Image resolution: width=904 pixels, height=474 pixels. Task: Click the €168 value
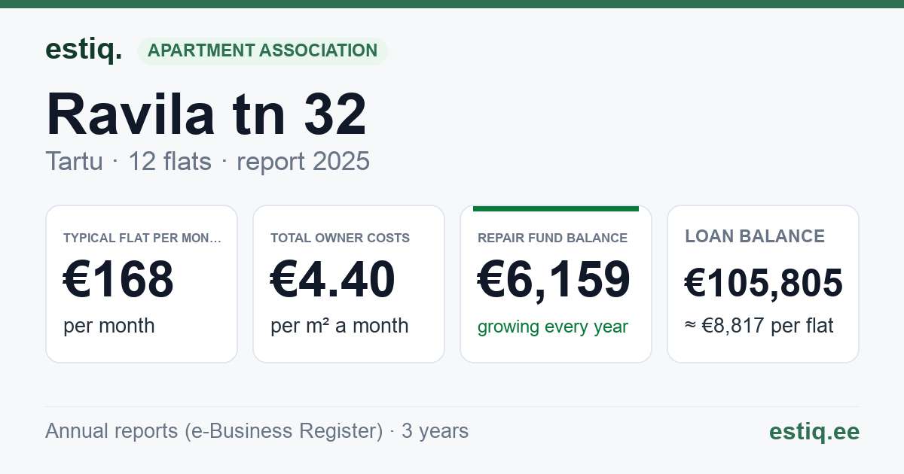tap(118, 280)
